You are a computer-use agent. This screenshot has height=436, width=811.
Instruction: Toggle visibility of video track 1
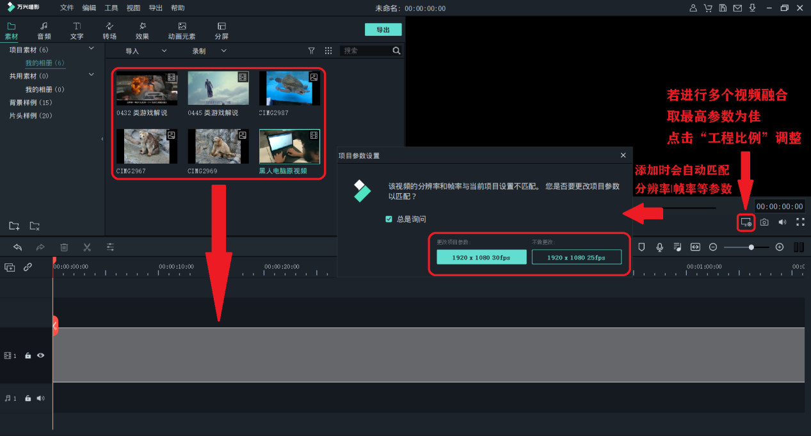pyautogui.click(x=40, y=355)
